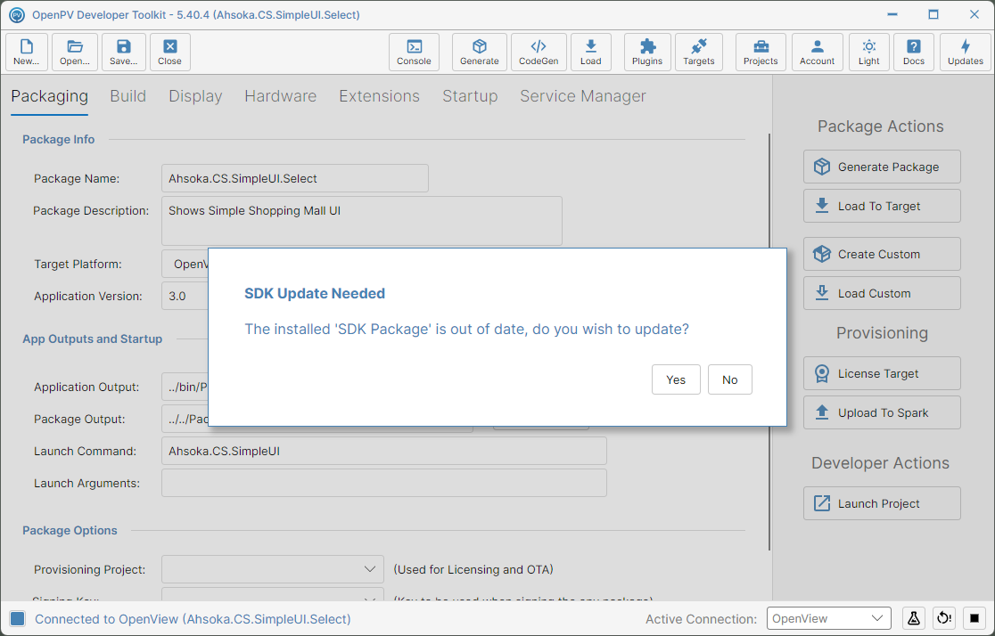Click the Generate Package button
Screen dimensions: 995x636
pos(882,167)
